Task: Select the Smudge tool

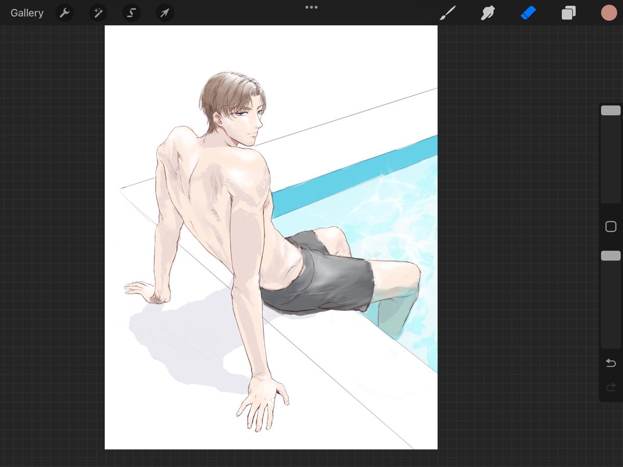Action: click(487, 13)
